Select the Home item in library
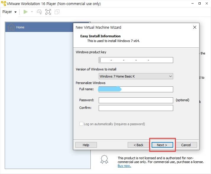This screenshot has height=174, width=211. [39, 27]
